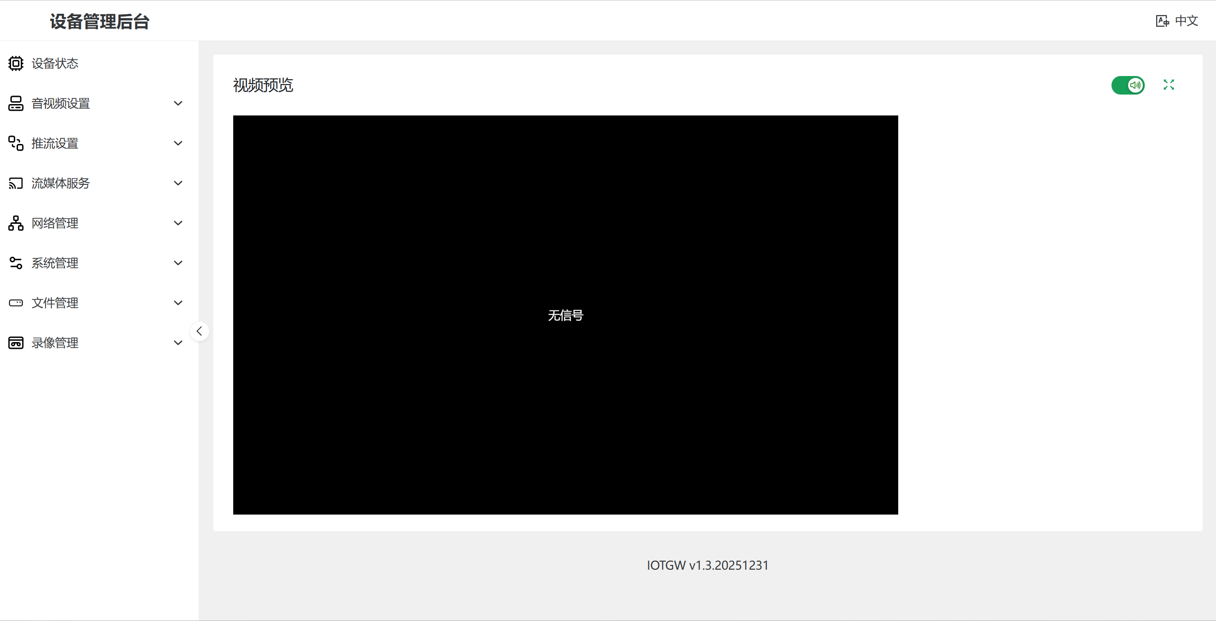Enter fullscreen video preview
Image resolution: width=1216 pixels, height=621 pixels.
[1168, 85]
